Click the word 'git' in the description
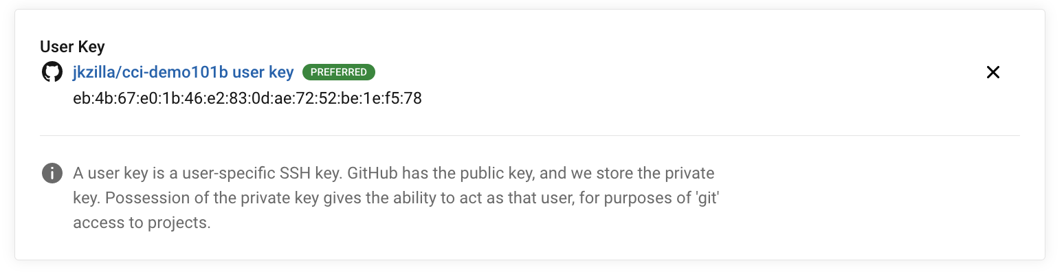This screenshot has height=272, width=1064. pyautogui.click(x=705, y=198)
